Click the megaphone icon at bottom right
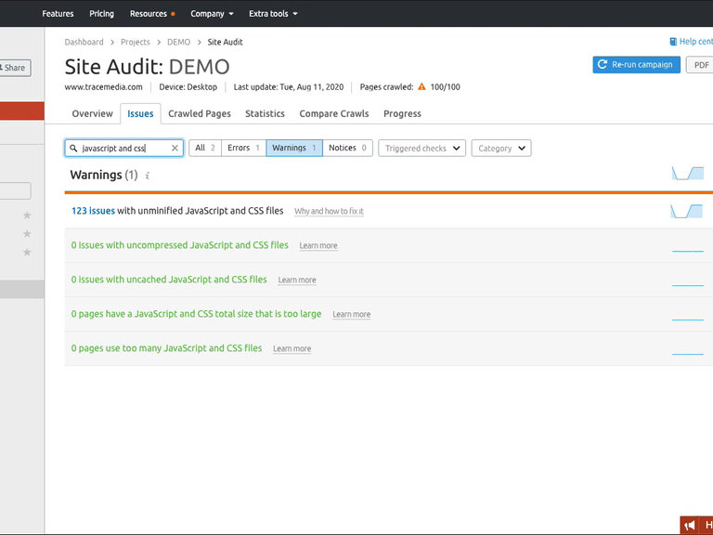Screen dimensions: 713x535 pyautogui.click(x=690, y=526)
